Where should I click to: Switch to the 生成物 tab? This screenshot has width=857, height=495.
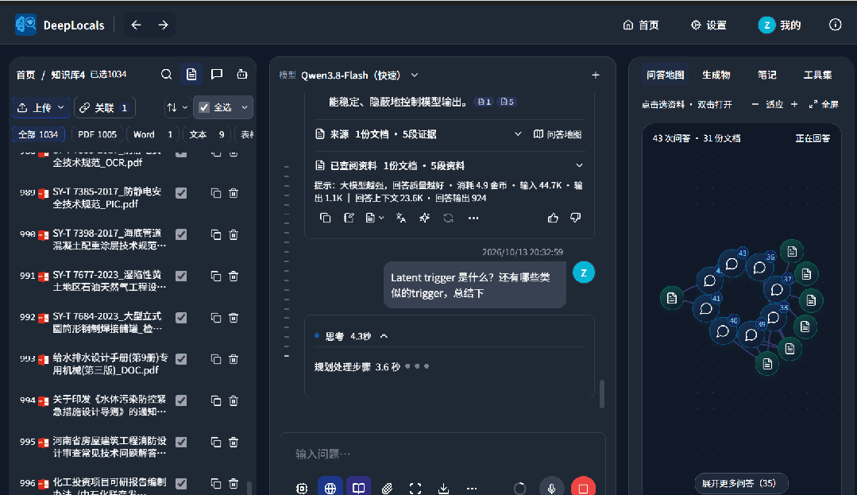coord(716,75)
